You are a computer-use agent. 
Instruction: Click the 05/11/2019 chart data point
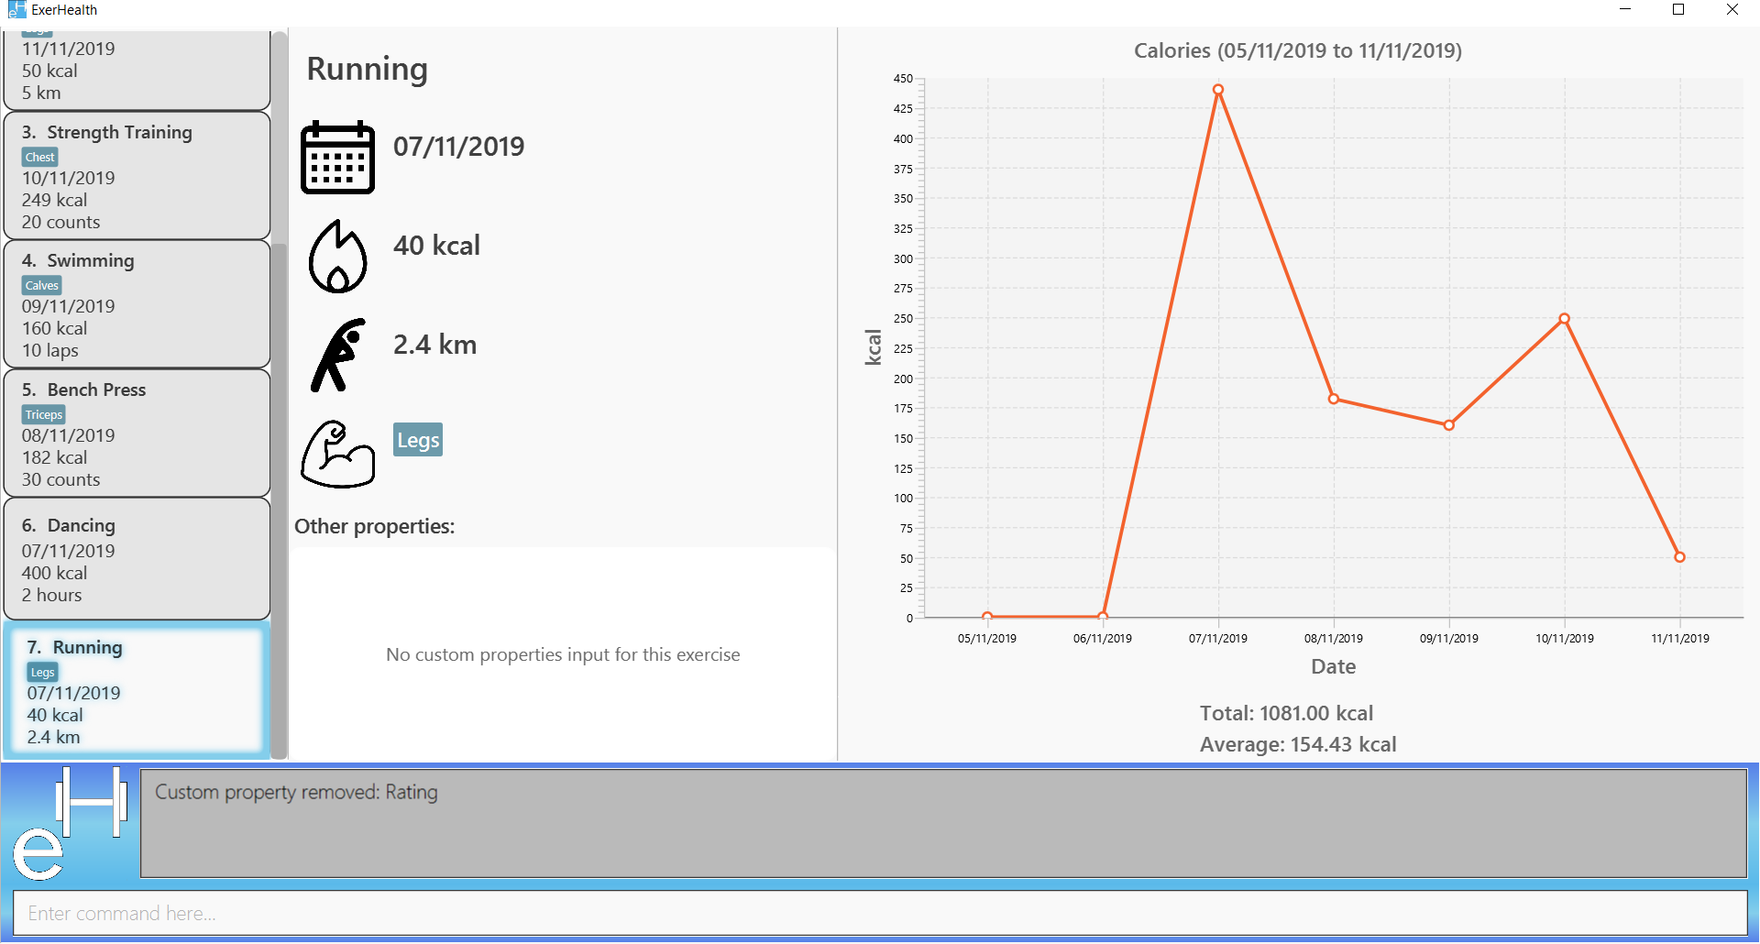coord(987,616)
